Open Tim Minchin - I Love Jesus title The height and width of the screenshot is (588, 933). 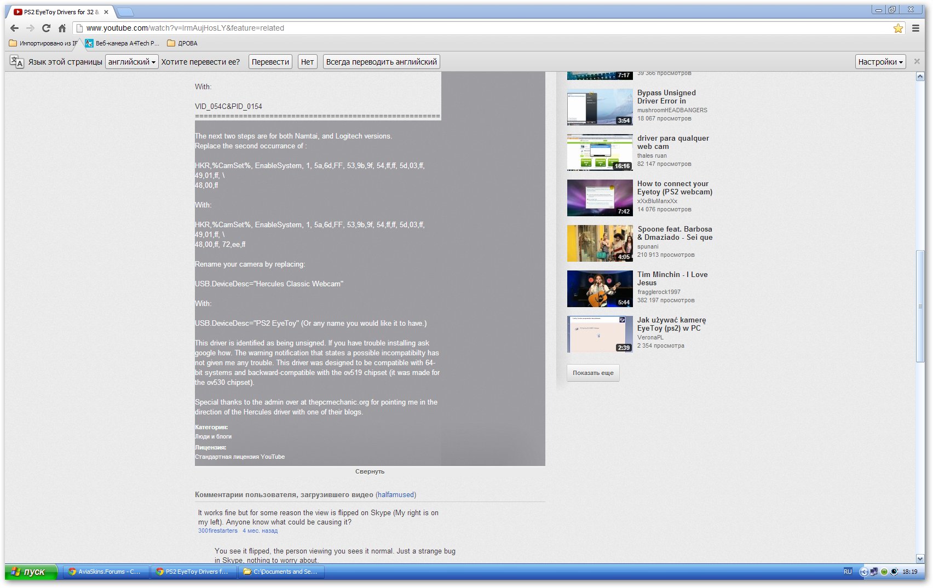tap(672, 279)
